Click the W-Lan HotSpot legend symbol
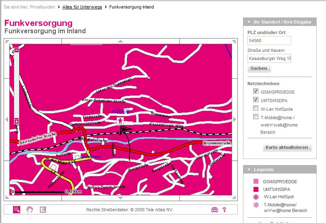This screenshot has width=326, height=223. (256, 197)
